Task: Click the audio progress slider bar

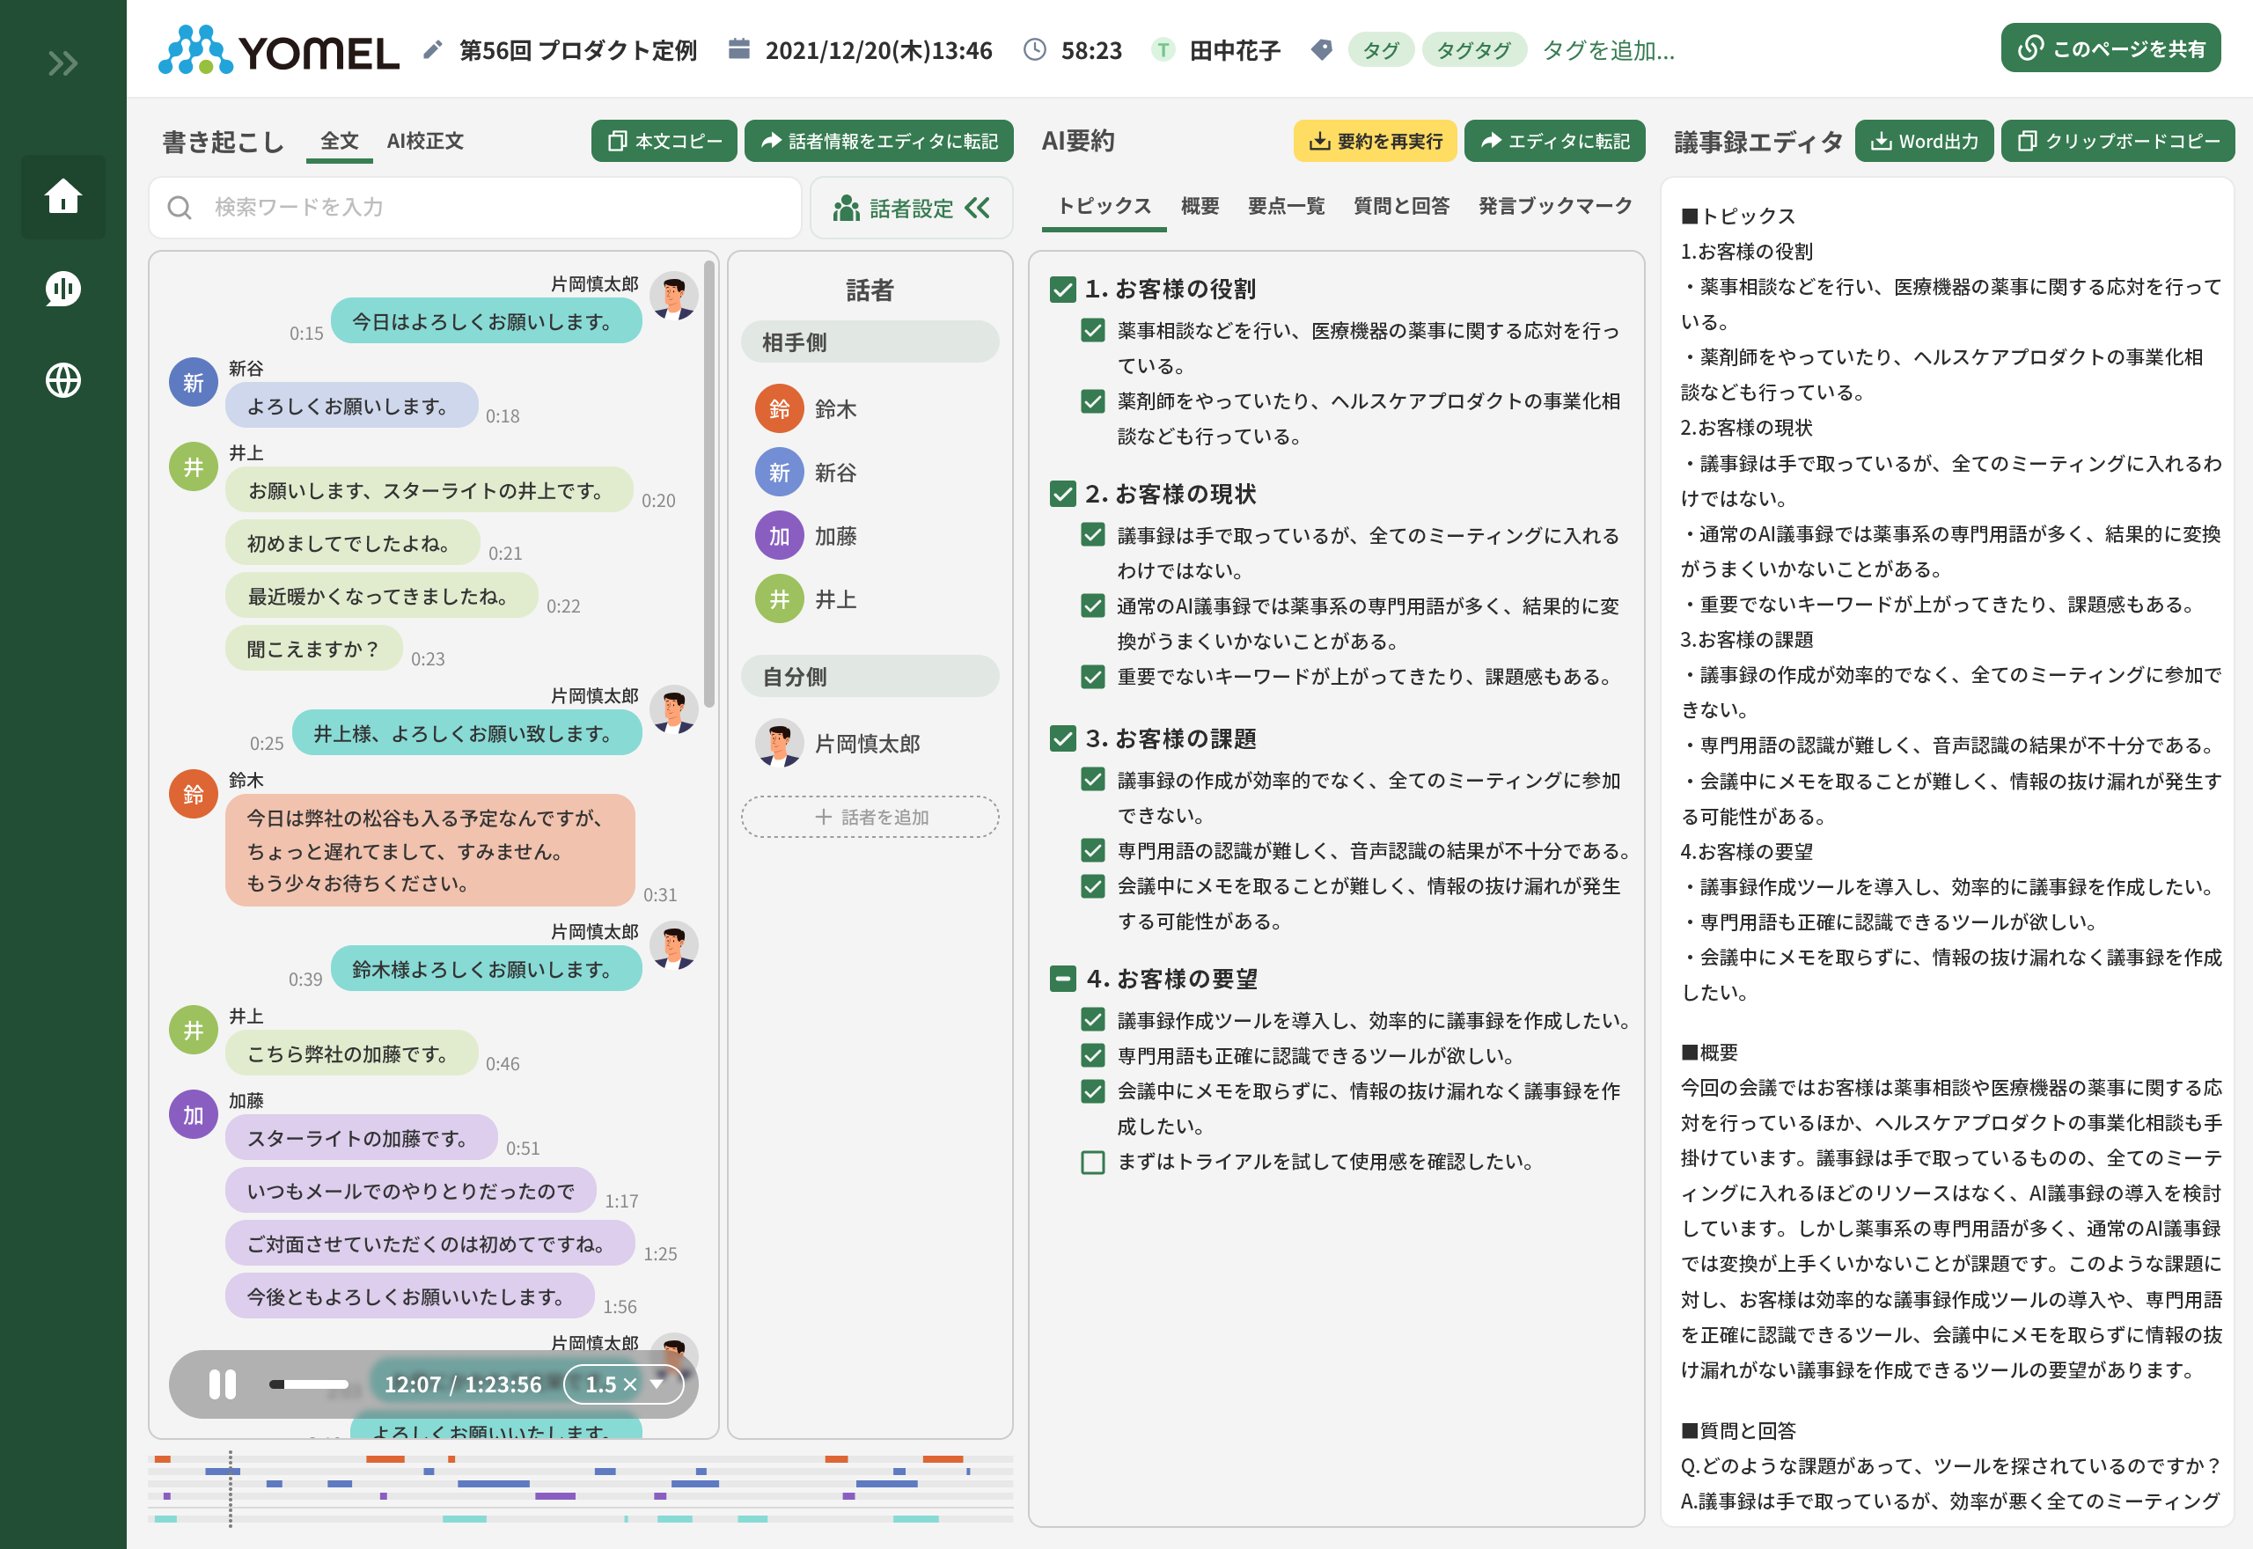Action: tap(309, 1384)
